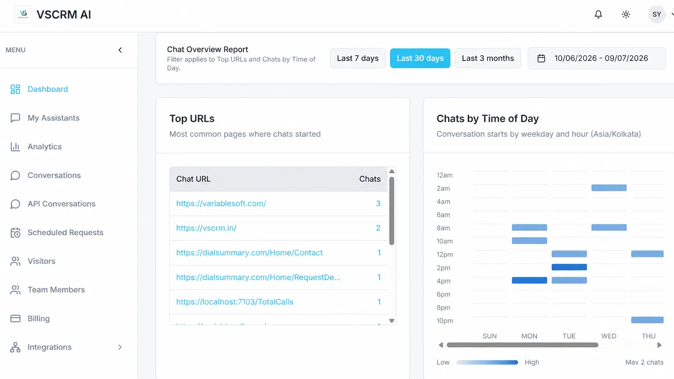Open the localhost:7103/TotalCalls link

click(x=234, y=302)
